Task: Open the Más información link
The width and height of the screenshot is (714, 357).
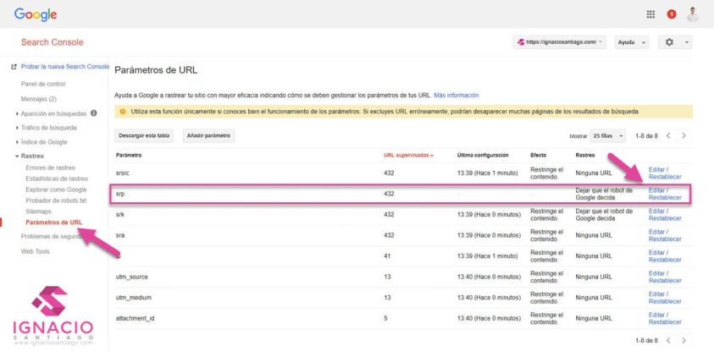Action: (457, 96)
